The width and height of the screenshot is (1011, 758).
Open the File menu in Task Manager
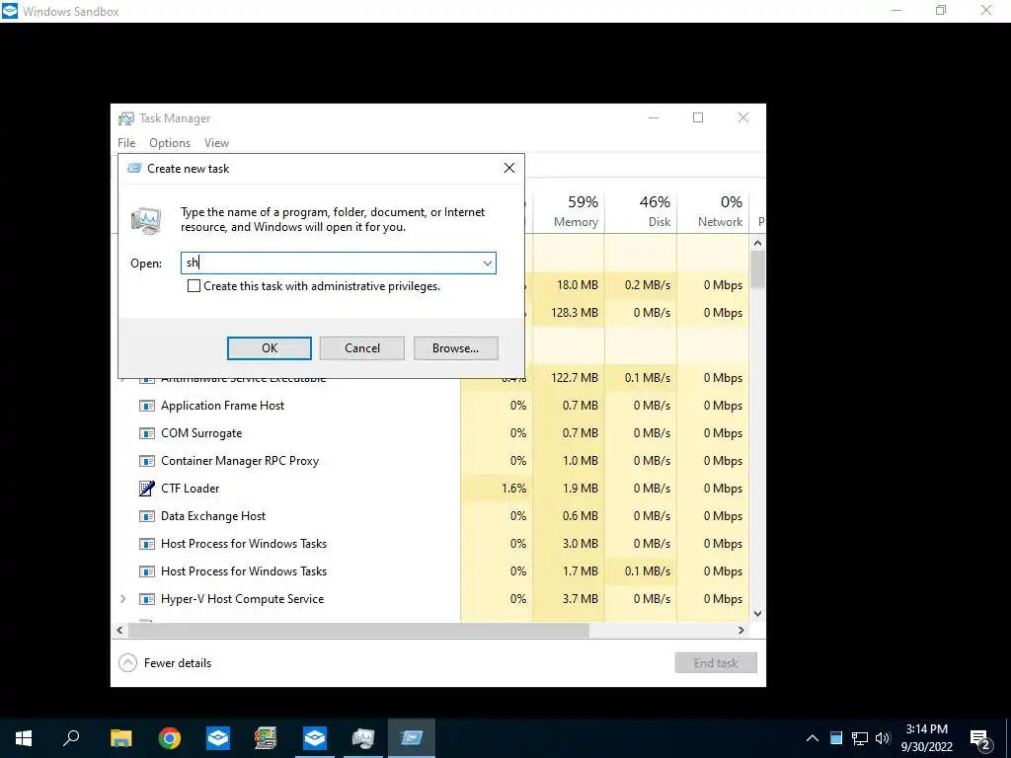pyautogui.click(x=126, y=143)
